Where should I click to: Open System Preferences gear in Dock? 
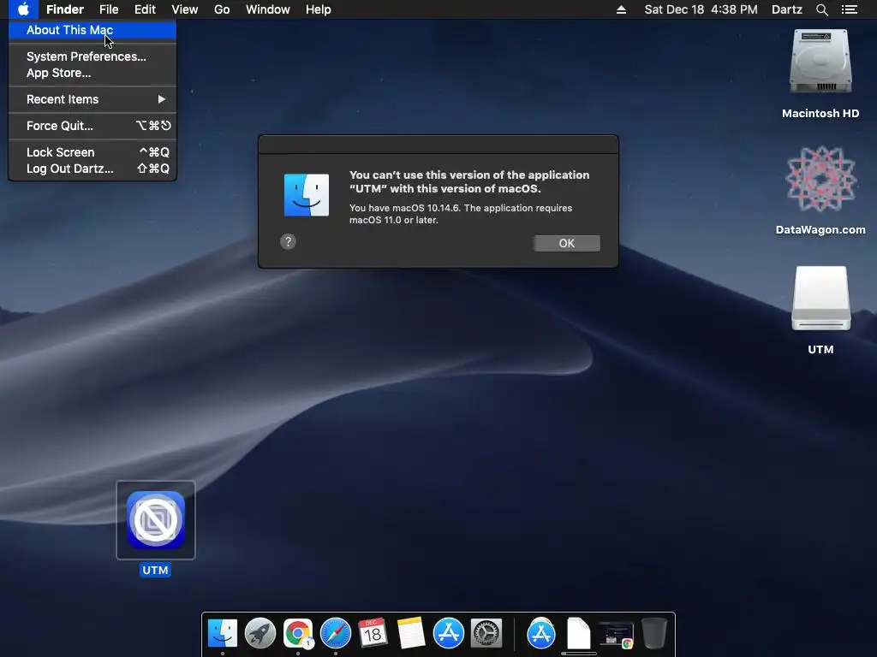click(x=486, y=634)
